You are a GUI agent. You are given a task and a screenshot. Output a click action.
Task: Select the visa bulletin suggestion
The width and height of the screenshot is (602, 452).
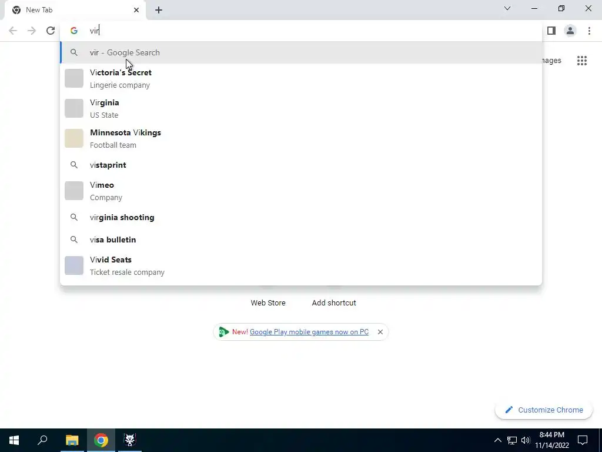coord(301,240)
